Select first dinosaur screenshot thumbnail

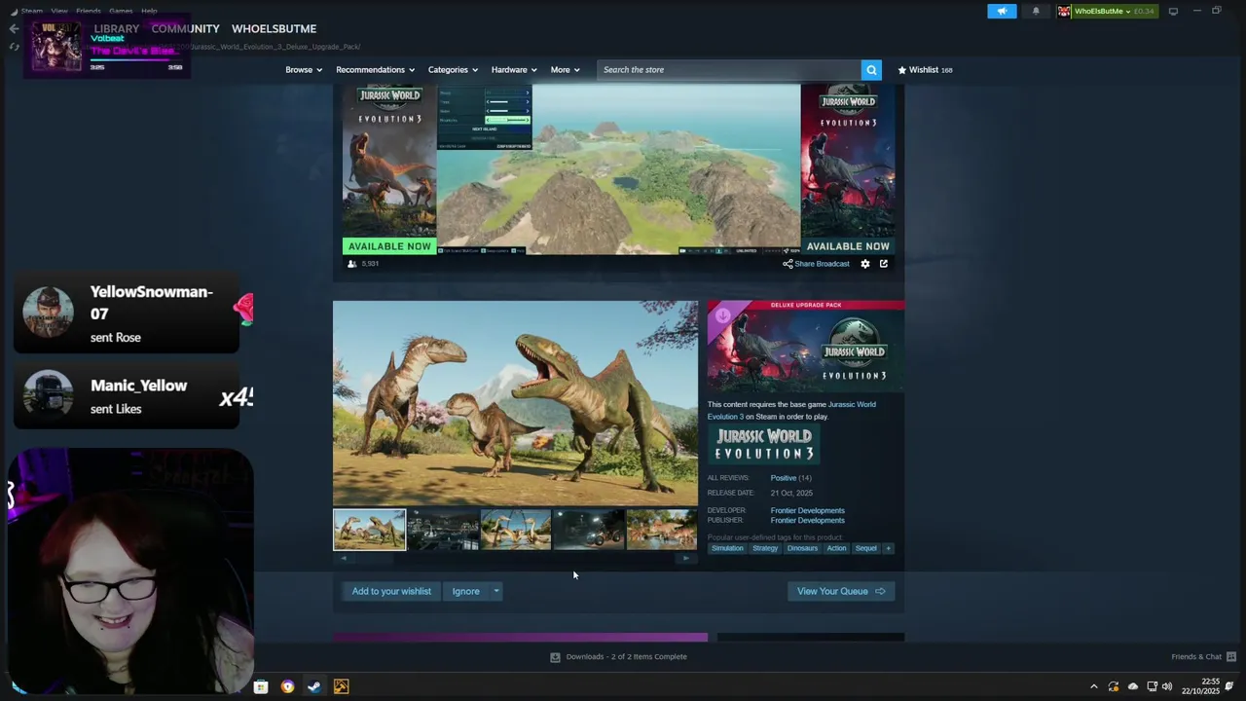pyautogui.click(x=370, y=530)
